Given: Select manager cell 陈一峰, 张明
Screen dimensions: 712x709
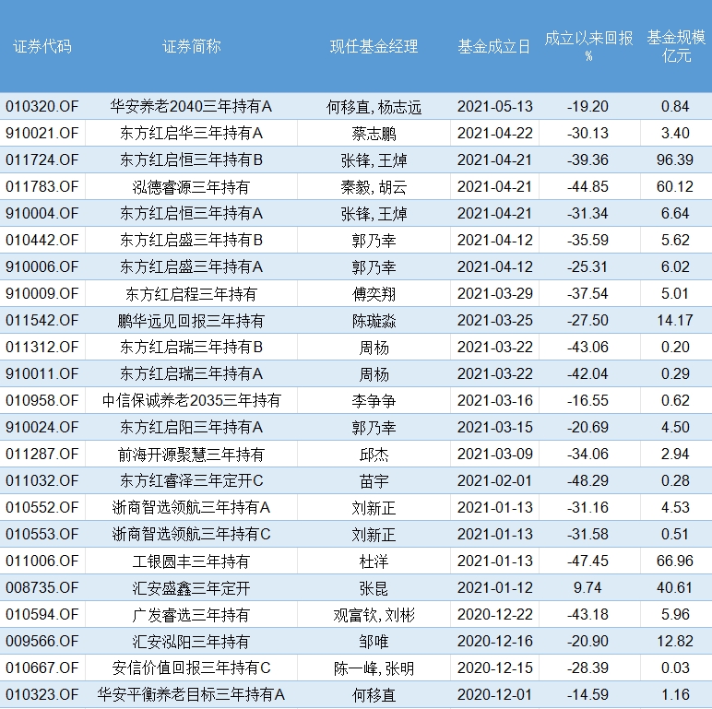Looking at the screenshot, I should tap(374, 669).
